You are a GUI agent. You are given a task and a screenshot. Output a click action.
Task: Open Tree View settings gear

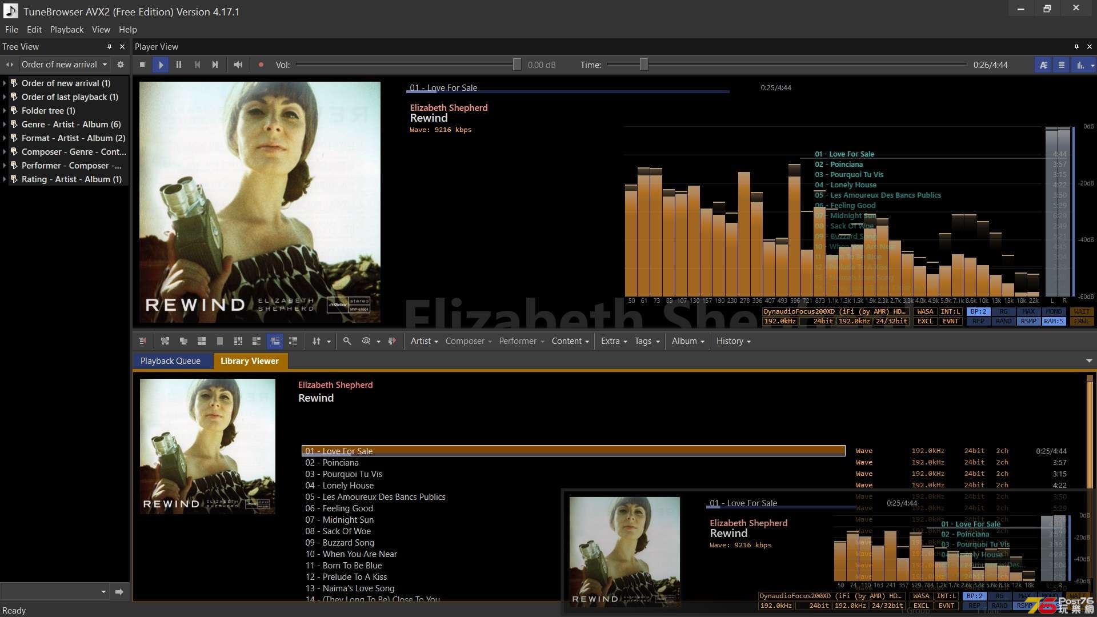tap(121, 65)
